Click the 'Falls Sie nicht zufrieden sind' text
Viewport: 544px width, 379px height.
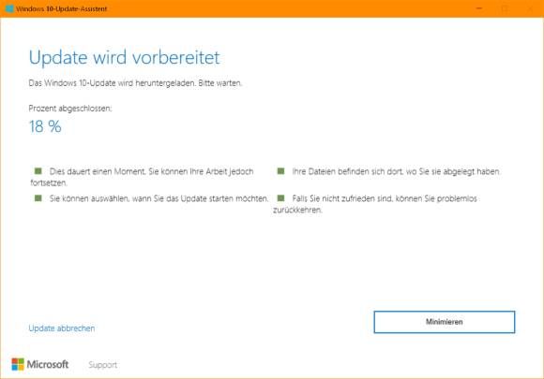click(375, 204)
